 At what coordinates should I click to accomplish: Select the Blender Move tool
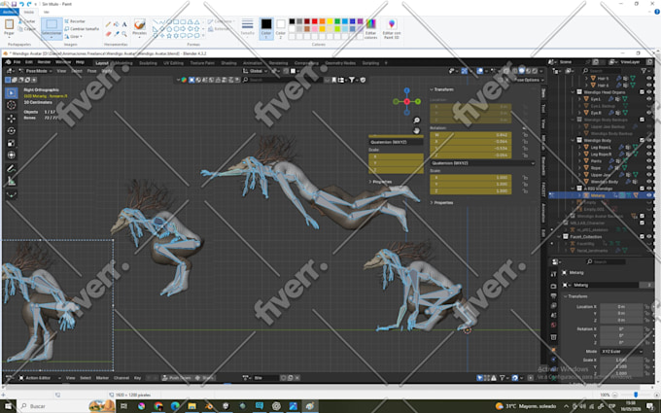(x=12, y=119)
